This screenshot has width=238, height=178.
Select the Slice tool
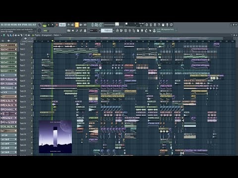(x=21, y=35)
